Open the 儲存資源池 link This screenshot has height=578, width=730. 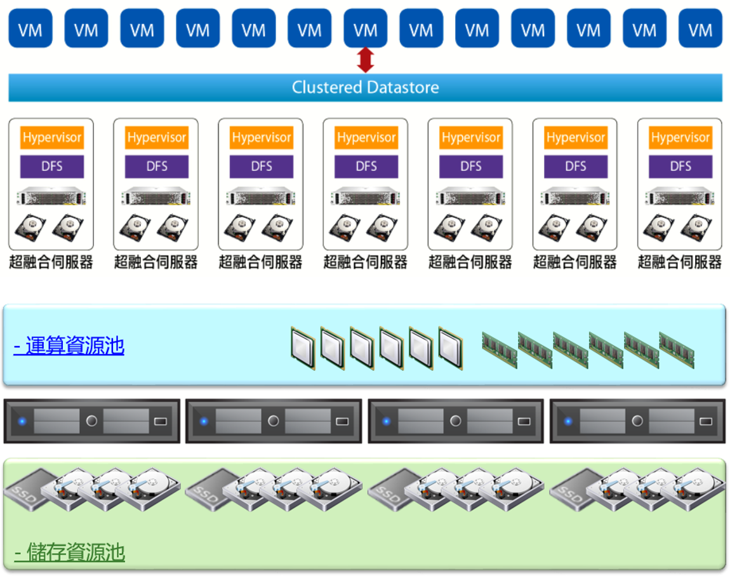(x=69, y=552)
